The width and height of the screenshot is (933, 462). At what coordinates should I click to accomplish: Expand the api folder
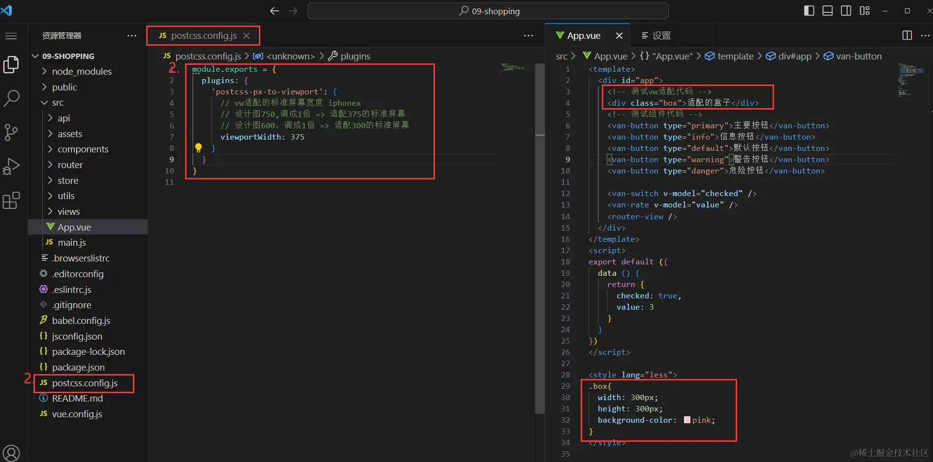click(88, 118)
